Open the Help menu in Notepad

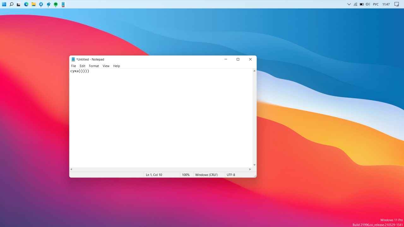click(x=116, y=66)
